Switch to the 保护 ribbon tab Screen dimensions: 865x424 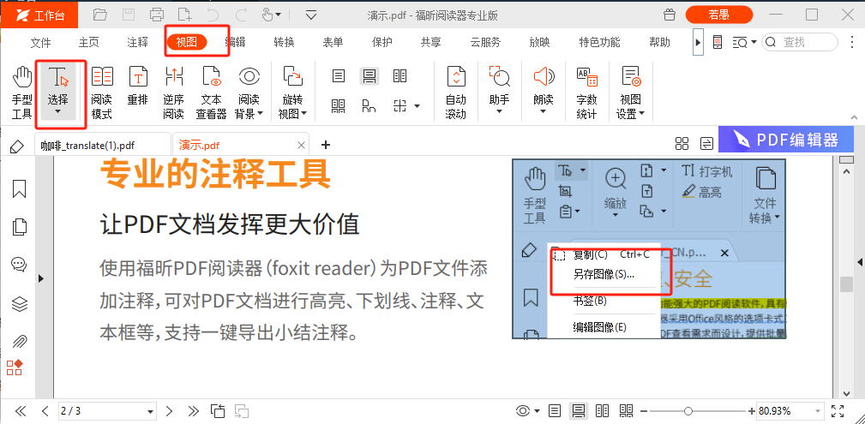click(381, 43)
